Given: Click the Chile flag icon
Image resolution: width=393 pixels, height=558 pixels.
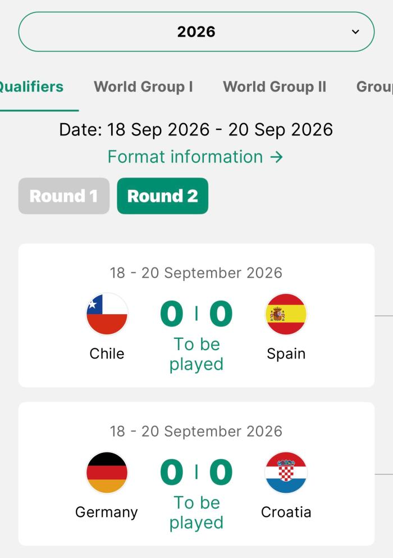Looking at the screenshot, I should tap(107, 314).
